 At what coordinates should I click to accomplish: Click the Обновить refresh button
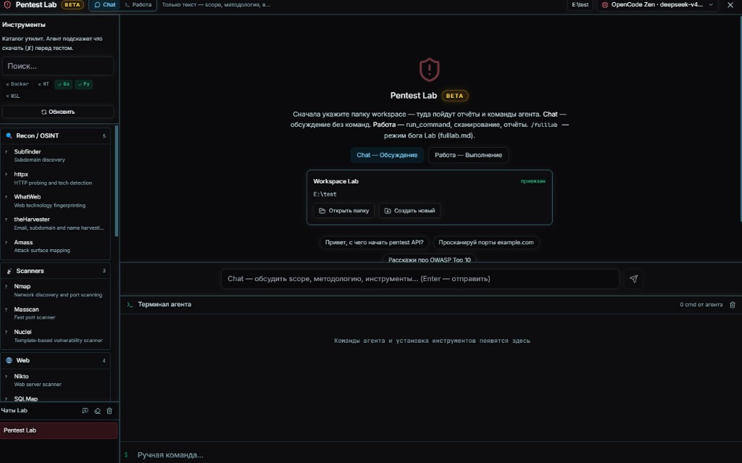click(x=58, y=112)
